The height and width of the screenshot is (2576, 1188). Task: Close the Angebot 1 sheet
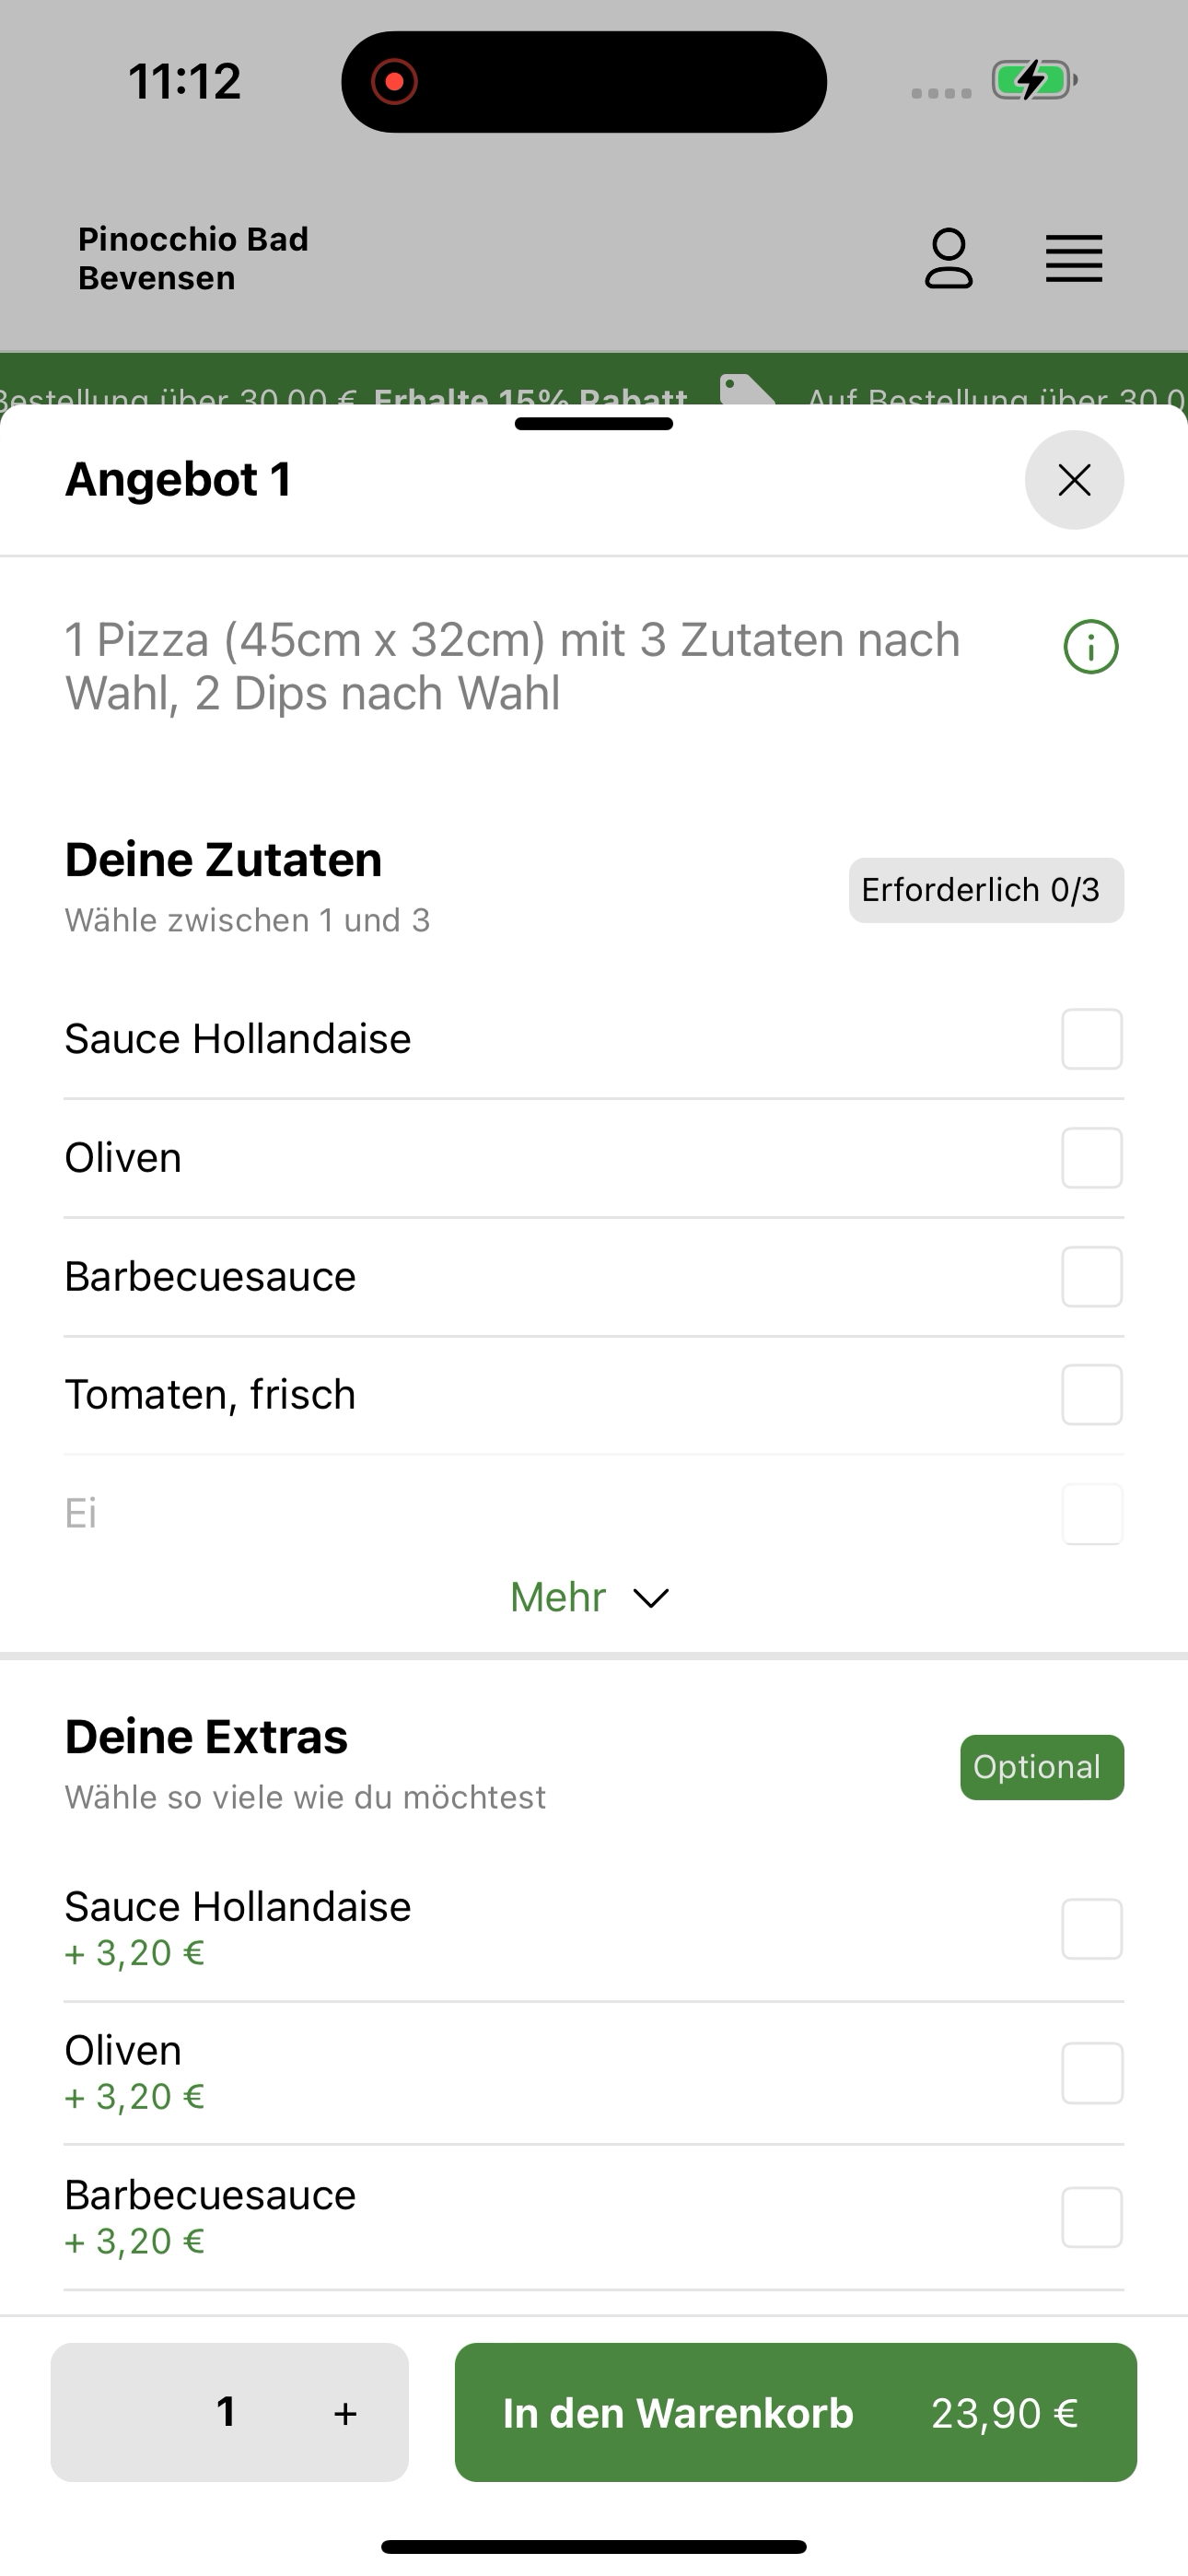click(1074, 480)
